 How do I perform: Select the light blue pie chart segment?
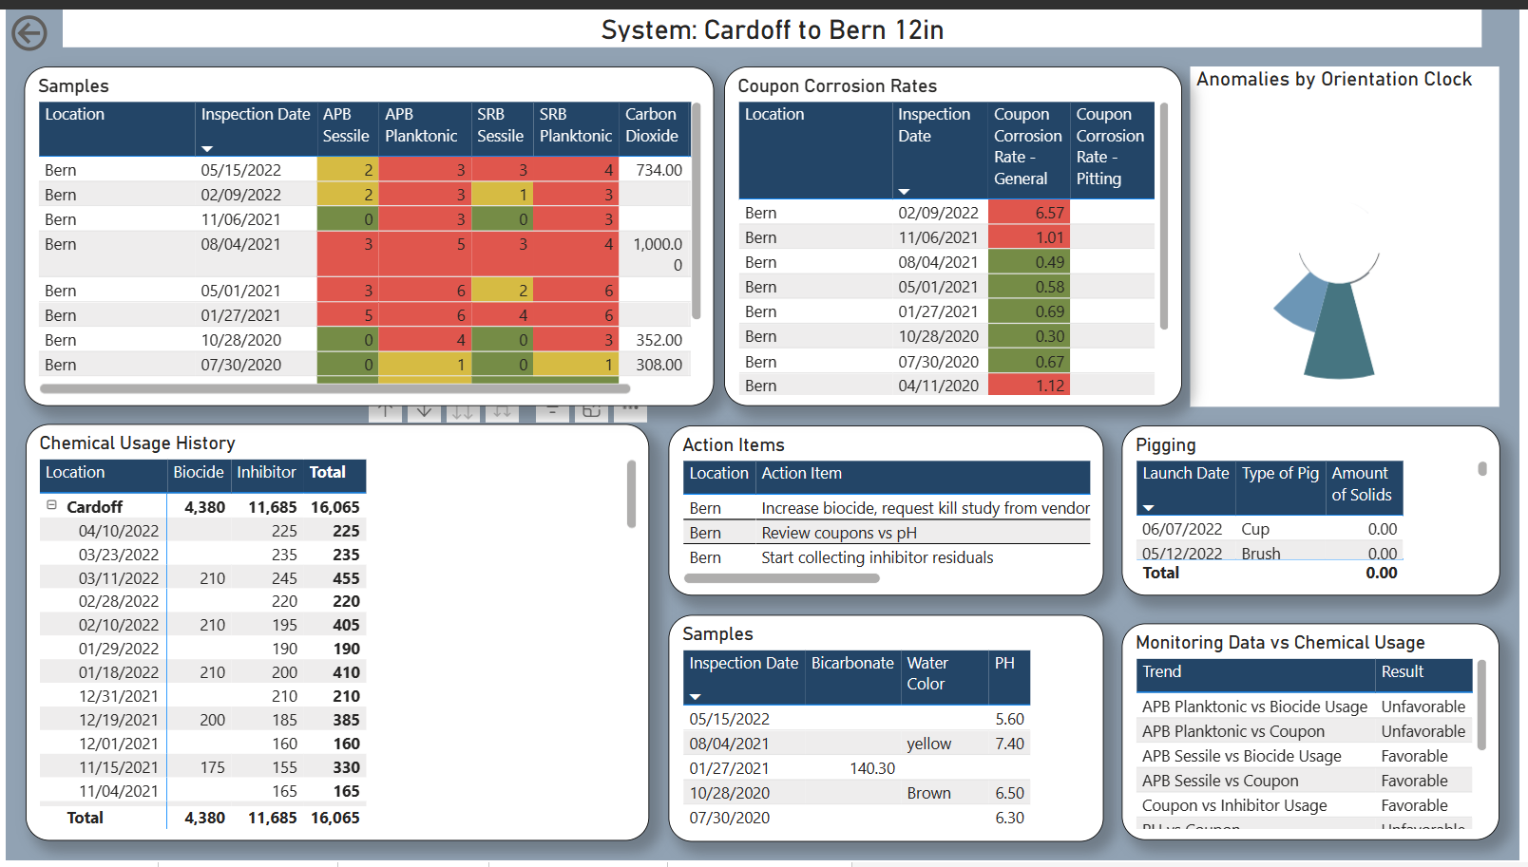[1301, 304]
